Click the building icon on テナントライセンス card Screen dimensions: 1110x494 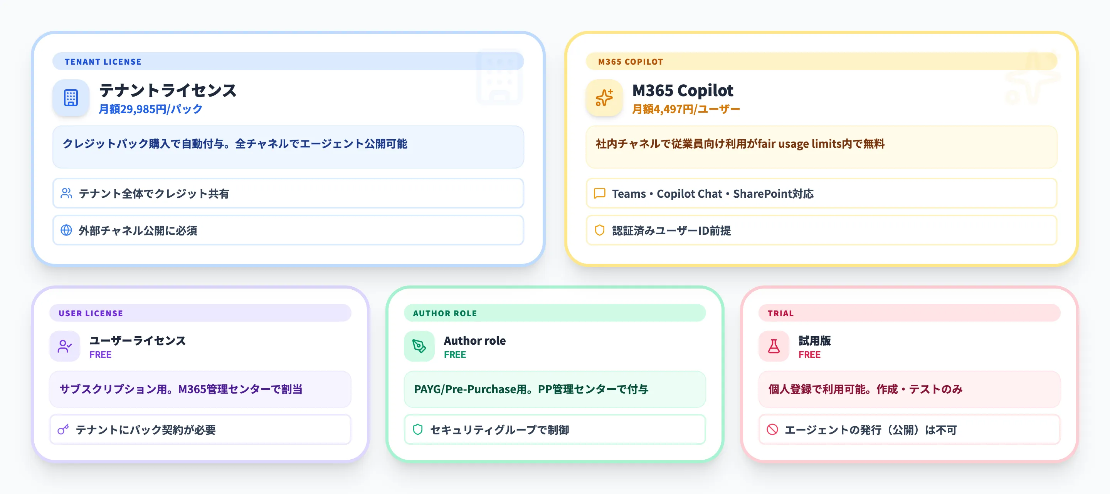tap(71, 98)
